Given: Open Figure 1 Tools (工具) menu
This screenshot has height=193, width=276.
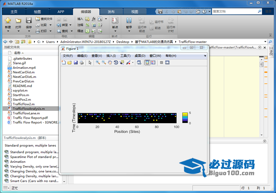Looking at the screenshot, I should [125, 56].
